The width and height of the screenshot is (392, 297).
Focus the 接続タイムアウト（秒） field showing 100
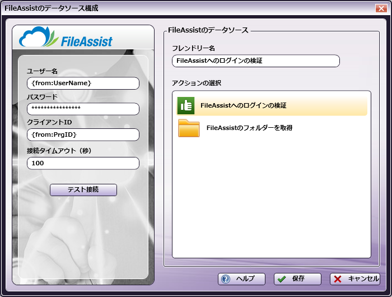(83, 163)
